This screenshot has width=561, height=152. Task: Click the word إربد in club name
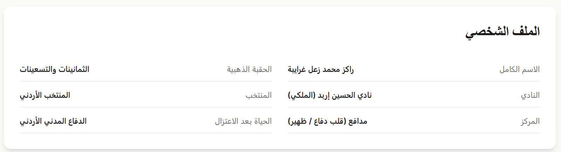tap(325, 95)
